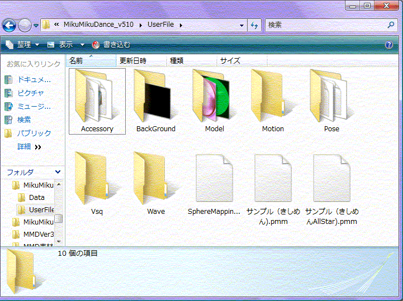Viewport: 403px width, 301px height.
Task: Open 検索 favorite link
Action: click(18, 120)
